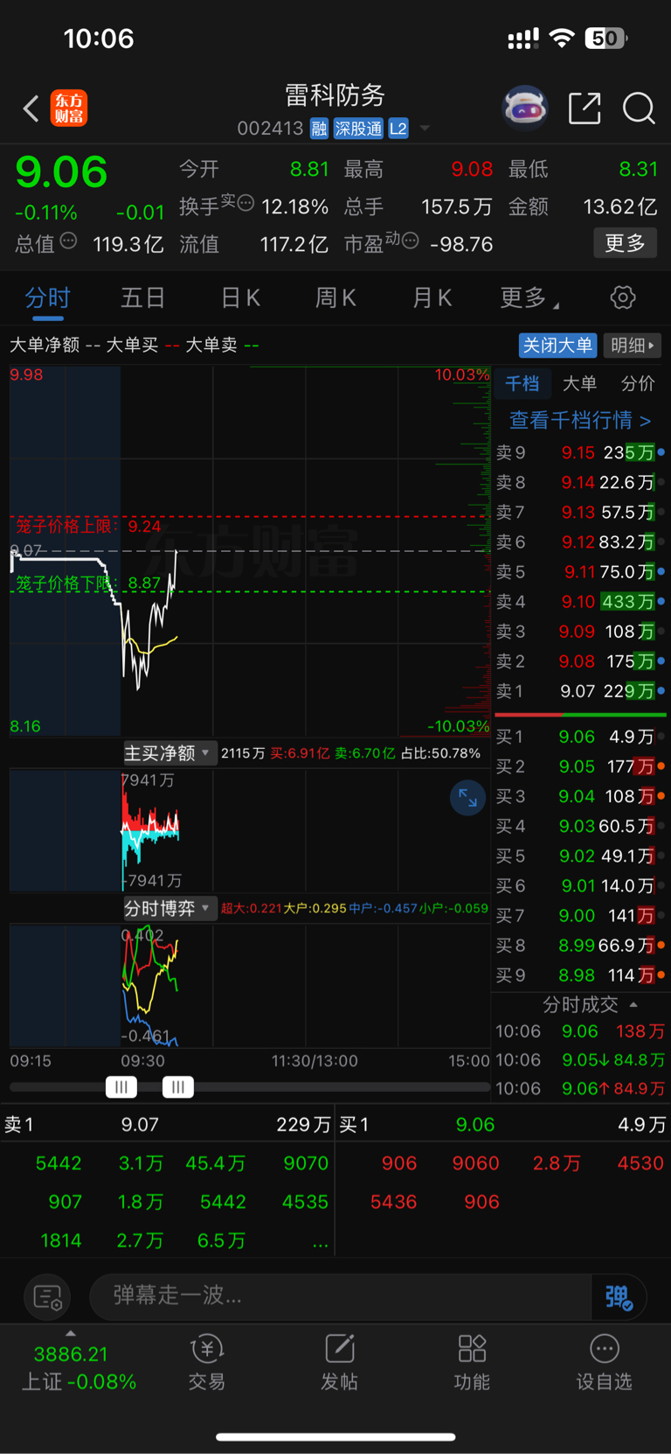Open the robot assistant avatar icon
The width and height of the screenshot is (671, 1454).
(x=524, y=108)
